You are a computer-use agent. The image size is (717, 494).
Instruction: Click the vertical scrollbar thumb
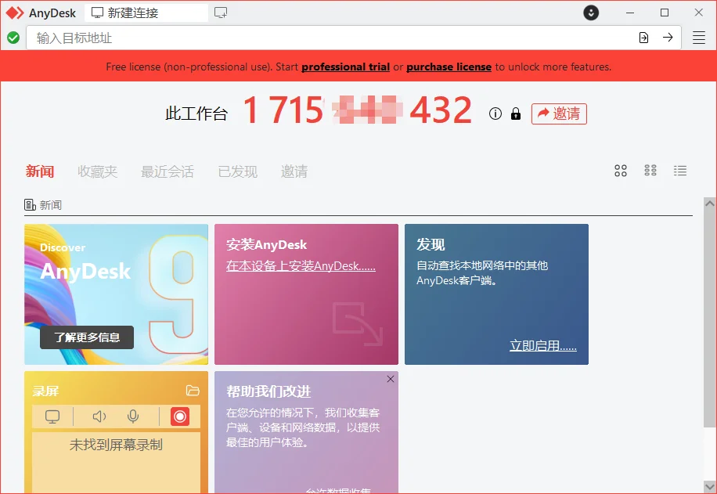(x=710, y=319)
